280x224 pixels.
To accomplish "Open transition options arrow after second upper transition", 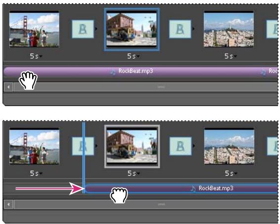I will [x=194, y=29].
